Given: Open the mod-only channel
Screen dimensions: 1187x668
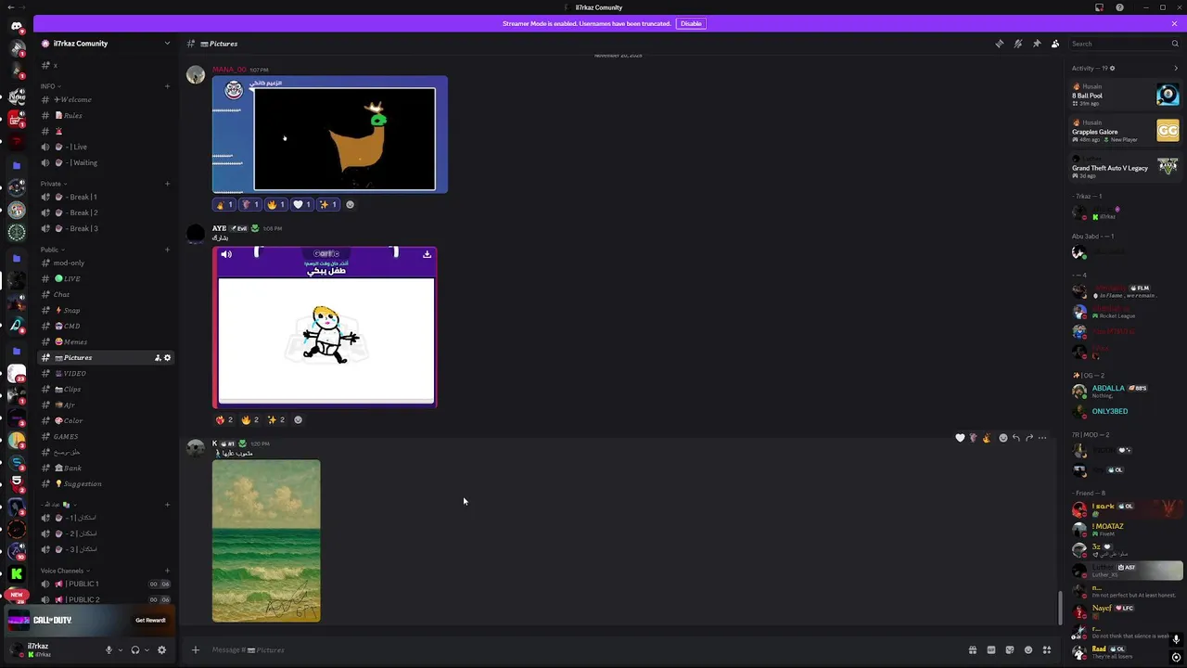Looking at the screenshot, I should [x=106, y=263].
